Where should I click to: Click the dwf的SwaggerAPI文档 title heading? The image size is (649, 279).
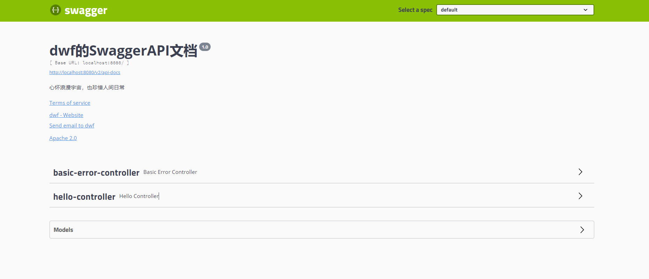(x=123, y=51)
